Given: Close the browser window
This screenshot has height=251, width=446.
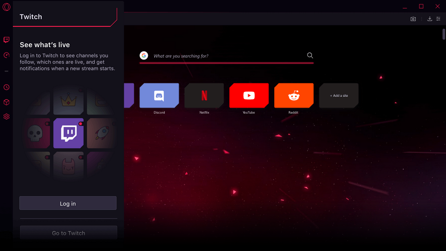Looking at the screenshot, I should (438, 6).
